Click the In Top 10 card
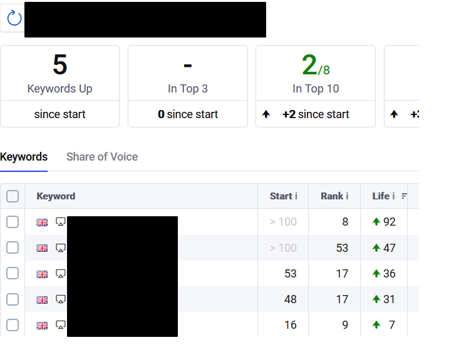The height and width of the screenshot is (355, 449). (316, 86)
